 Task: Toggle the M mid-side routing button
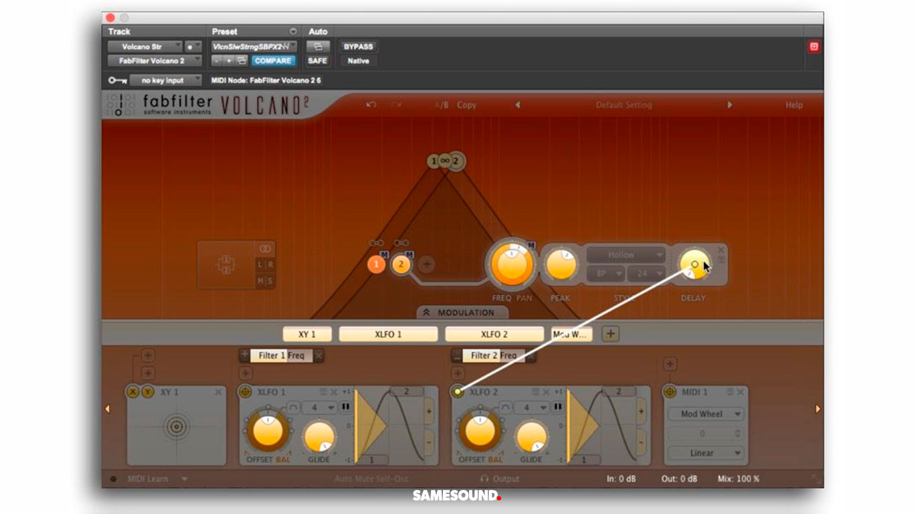261,281
